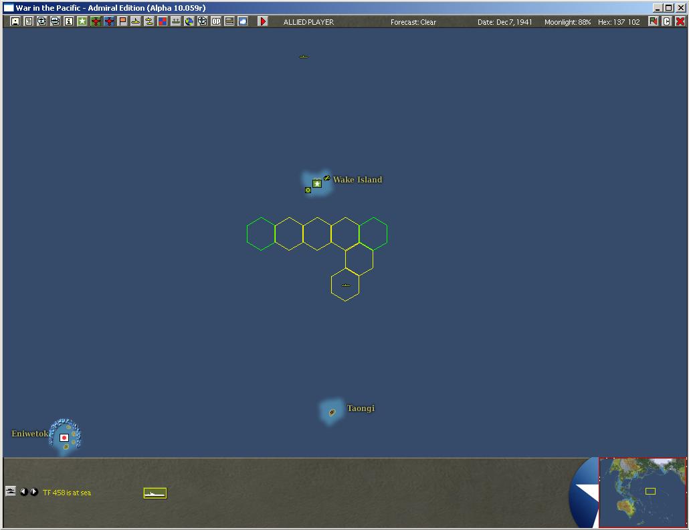Click the 'TF 458 is at sea' text
689x530 pixels.
(x=67, y=493)
